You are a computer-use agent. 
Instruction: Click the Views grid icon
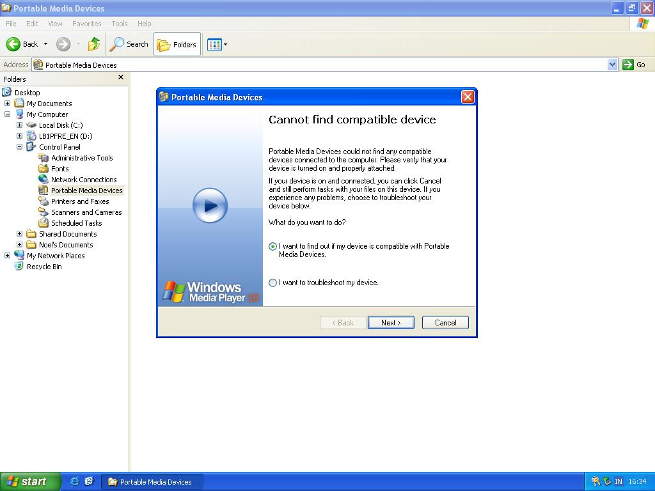coord(214,44)
